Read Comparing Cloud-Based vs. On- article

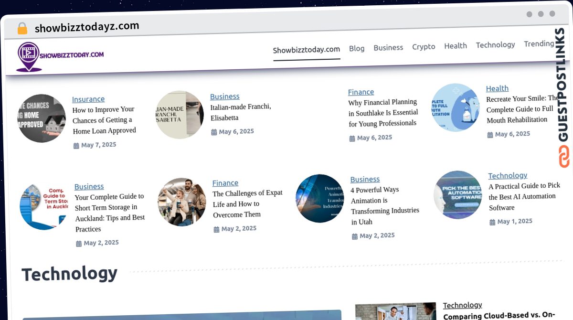(499, 316)
